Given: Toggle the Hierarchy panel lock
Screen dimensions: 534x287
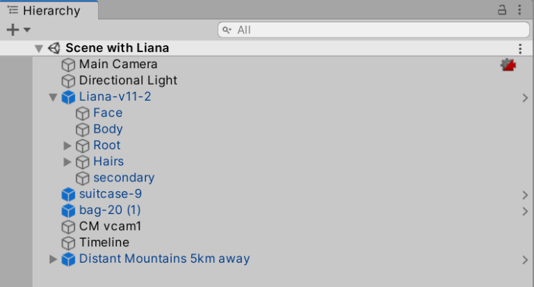Looking at the screenshot, I should click(x=501, y=10).
